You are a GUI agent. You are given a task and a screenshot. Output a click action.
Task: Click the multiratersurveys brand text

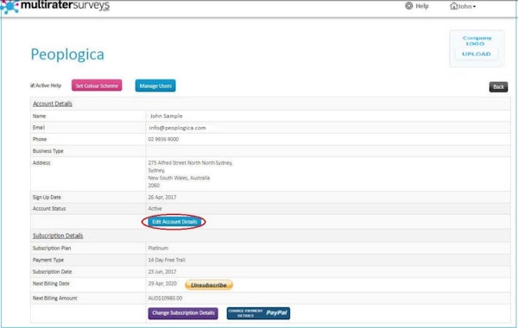point(65,6)
